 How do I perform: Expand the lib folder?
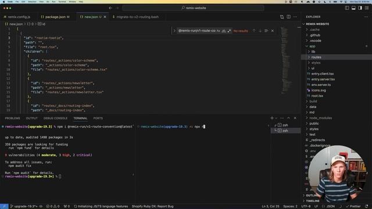pyautogui.click(x=313, y=52)
